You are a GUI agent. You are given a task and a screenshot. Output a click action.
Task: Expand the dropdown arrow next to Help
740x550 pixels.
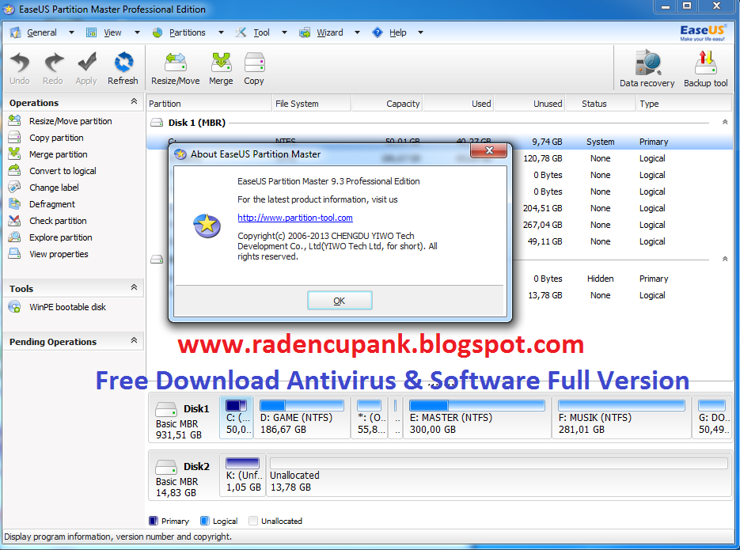[x=420, y=32]
